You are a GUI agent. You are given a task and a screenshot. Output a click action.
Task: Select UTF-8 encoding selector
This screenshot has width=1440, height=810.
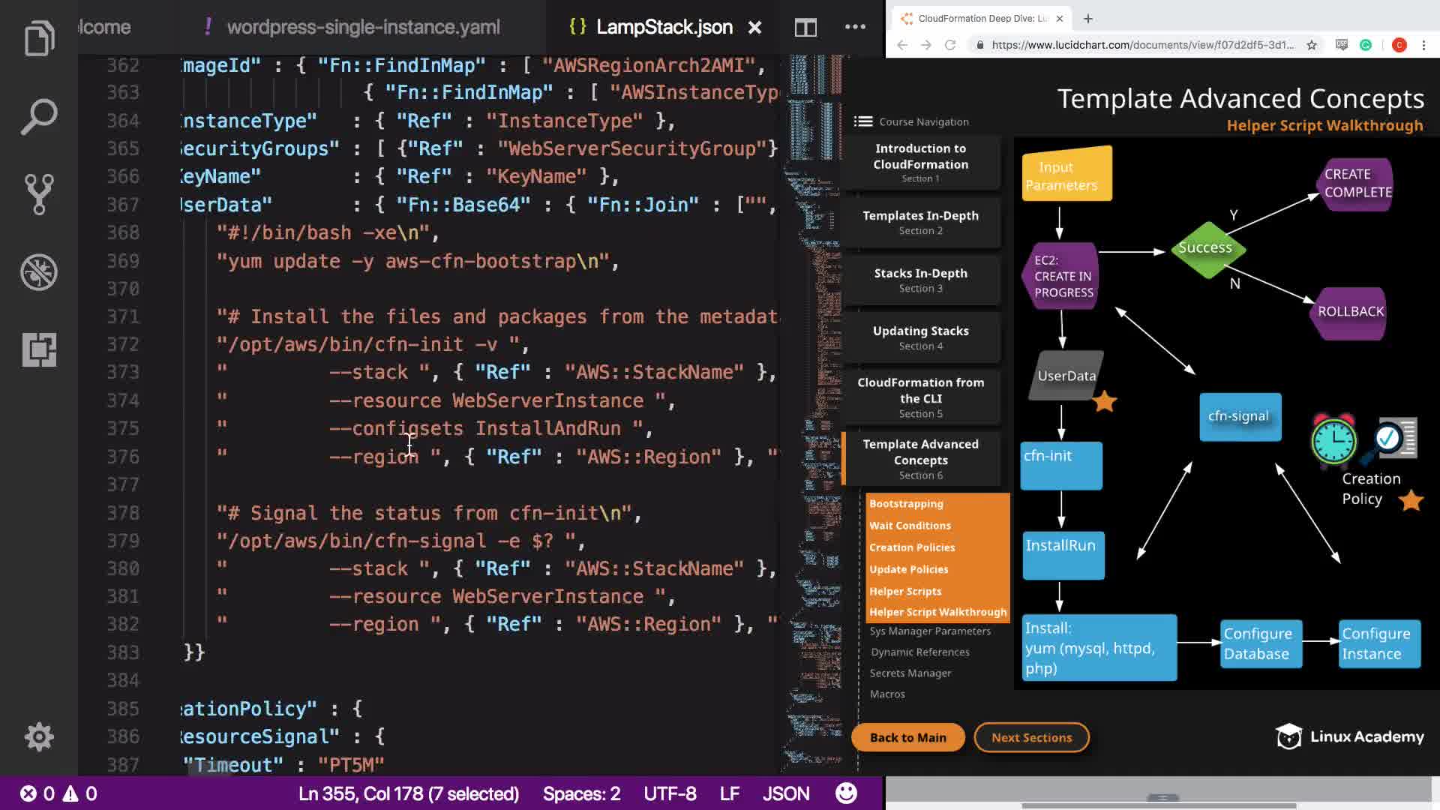pos(670,793)
